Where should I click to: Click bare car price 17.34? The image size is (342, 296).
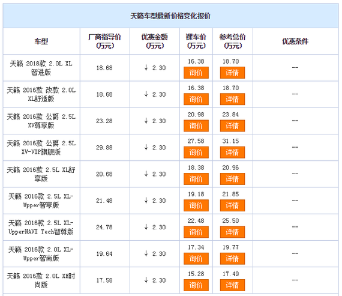point(196,247)
